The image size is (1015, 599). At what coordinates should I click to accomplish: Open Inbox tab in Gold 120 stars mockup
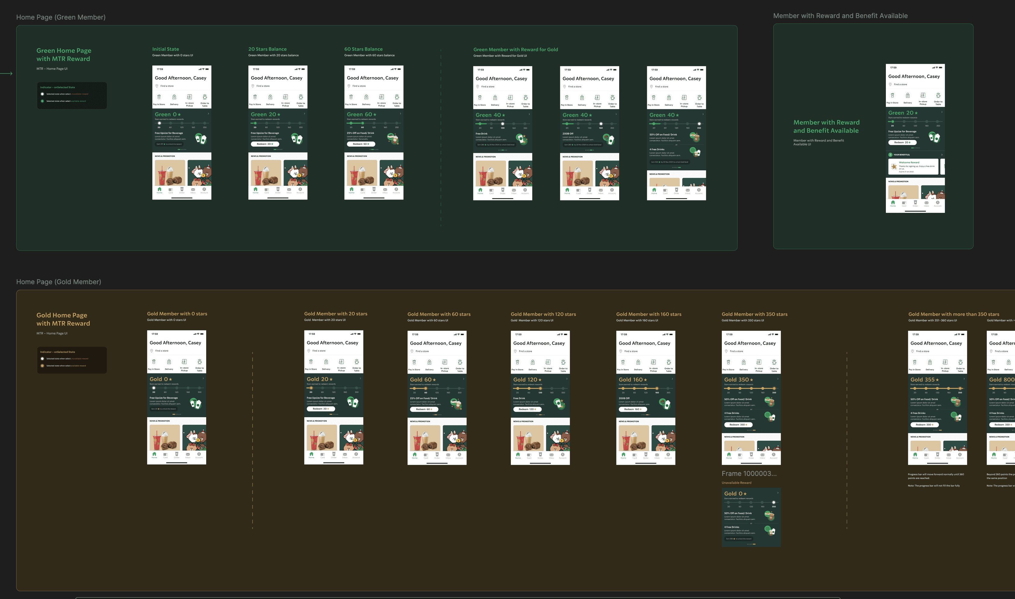click(551, 455)
